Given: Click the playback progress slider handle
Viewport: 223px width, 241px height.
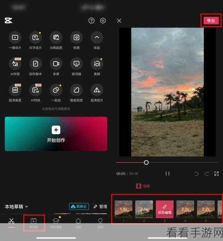Looking at the screenshot, I should [146, 163].
